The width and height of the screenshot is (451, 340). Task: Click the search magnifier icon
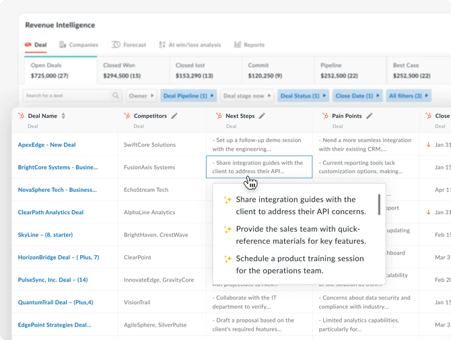point(116,96)
